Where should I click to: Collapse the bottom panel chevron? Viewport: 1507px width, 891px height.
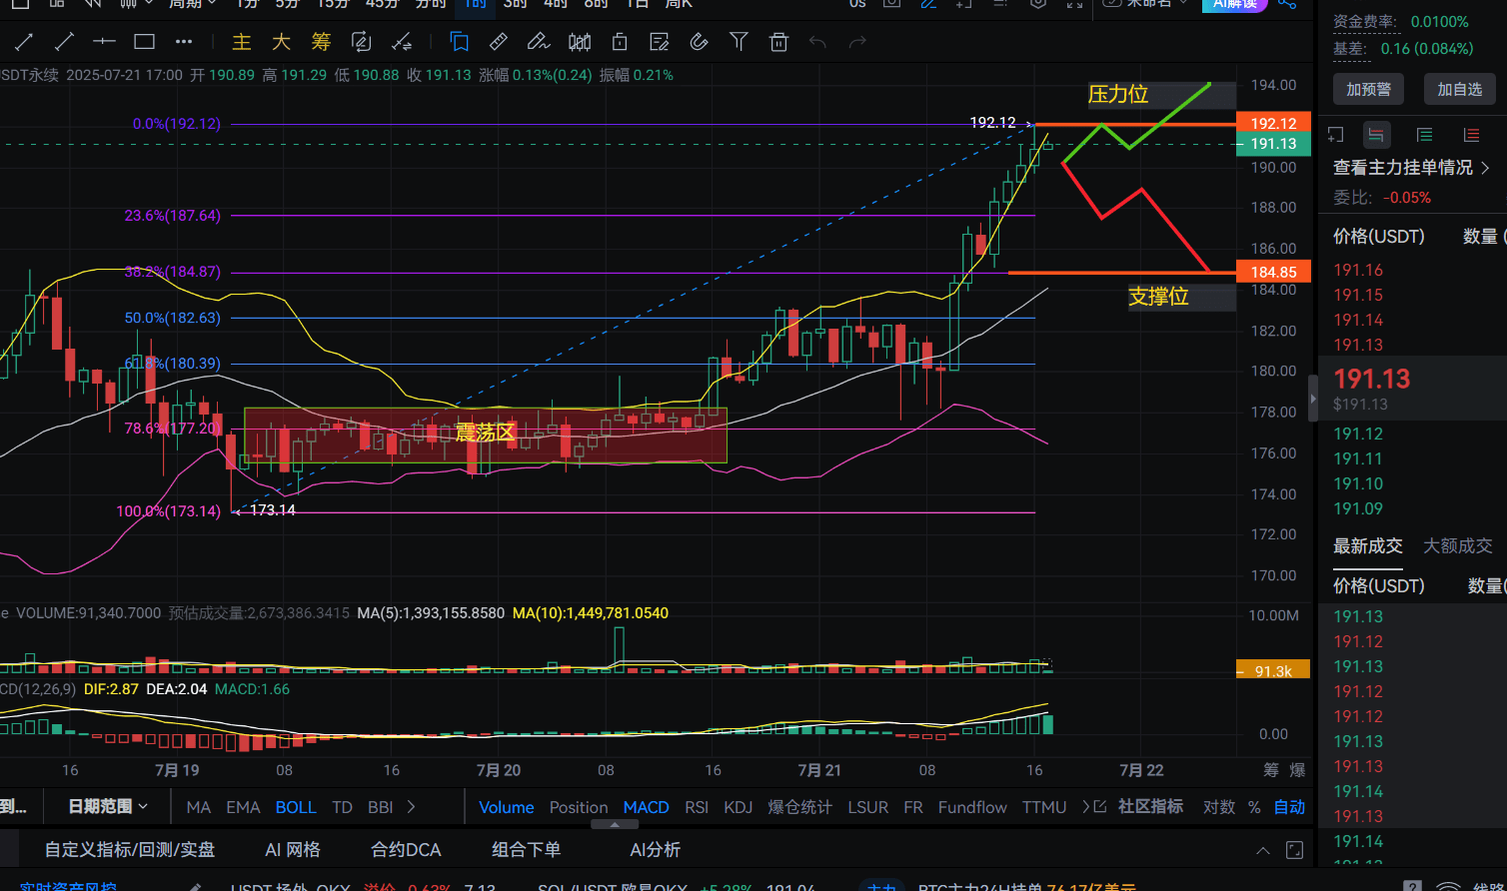[x=1262, y=851]
